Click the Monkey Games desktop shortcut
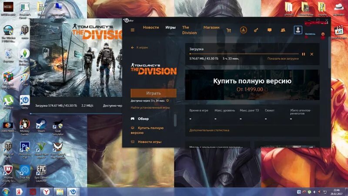This screenshot has height=196, width=348. pos(25,127)
